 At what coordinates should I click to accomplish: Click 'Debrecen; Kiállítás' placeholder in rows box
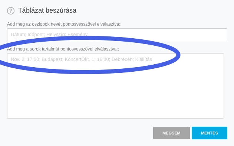tap(132, 59)
